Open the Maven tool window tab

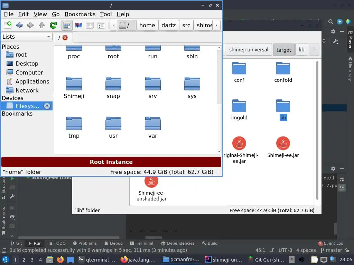click(x=350, y=40)
